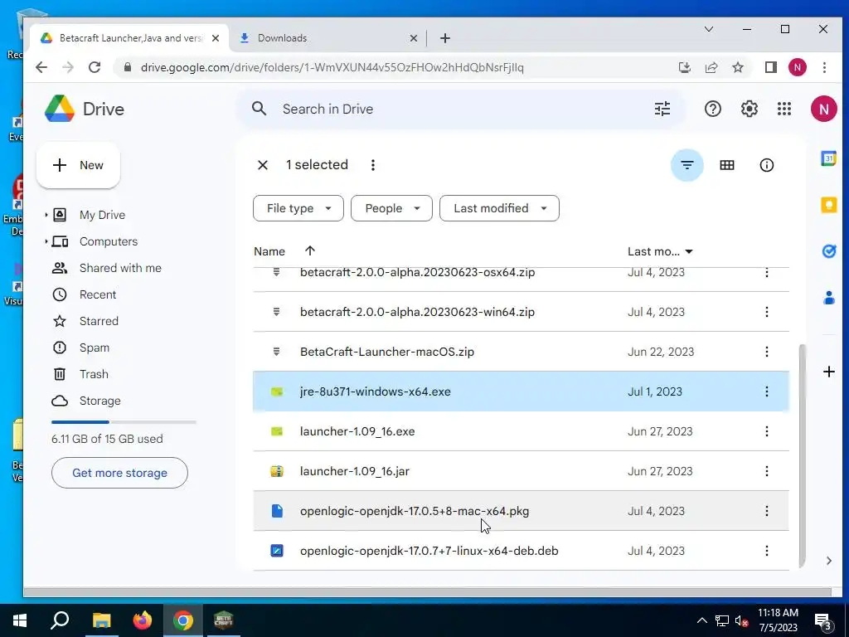Expand the Computers tree
The width and height of the screenshot is (849, 637).
coord(46,241)
